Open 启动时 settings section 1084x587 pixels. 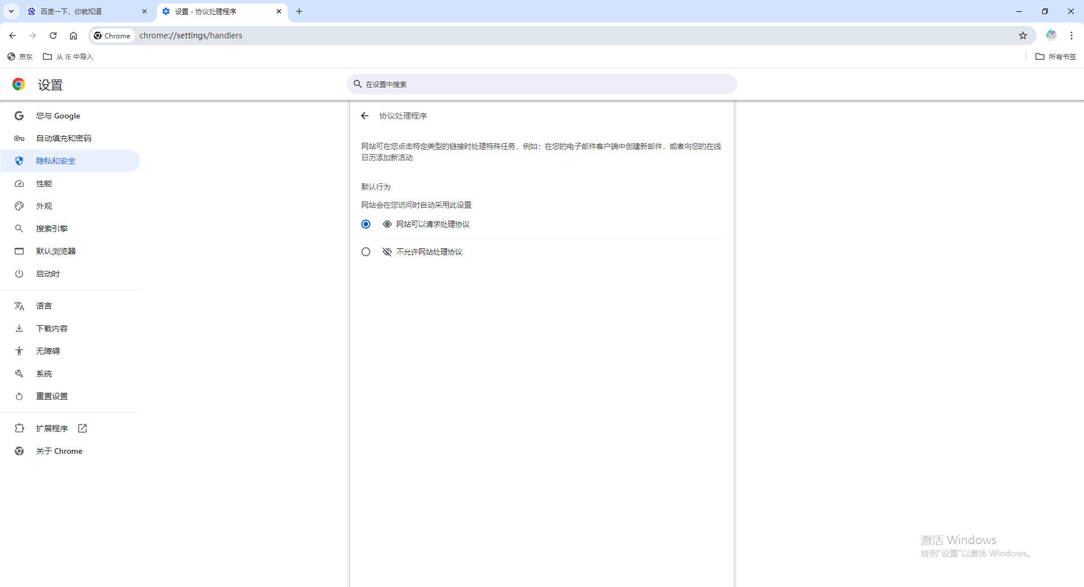71,274
